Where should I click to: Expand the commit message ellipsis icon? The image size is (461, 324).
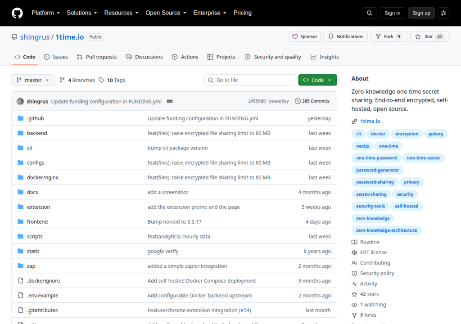pyautogui.click(x=170, y=101)
